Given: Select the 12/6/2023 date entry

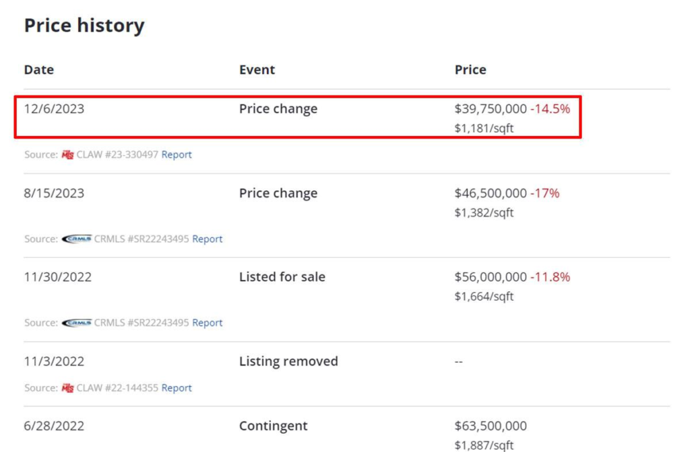Looking at the screenshot, I should coord(54,109).
